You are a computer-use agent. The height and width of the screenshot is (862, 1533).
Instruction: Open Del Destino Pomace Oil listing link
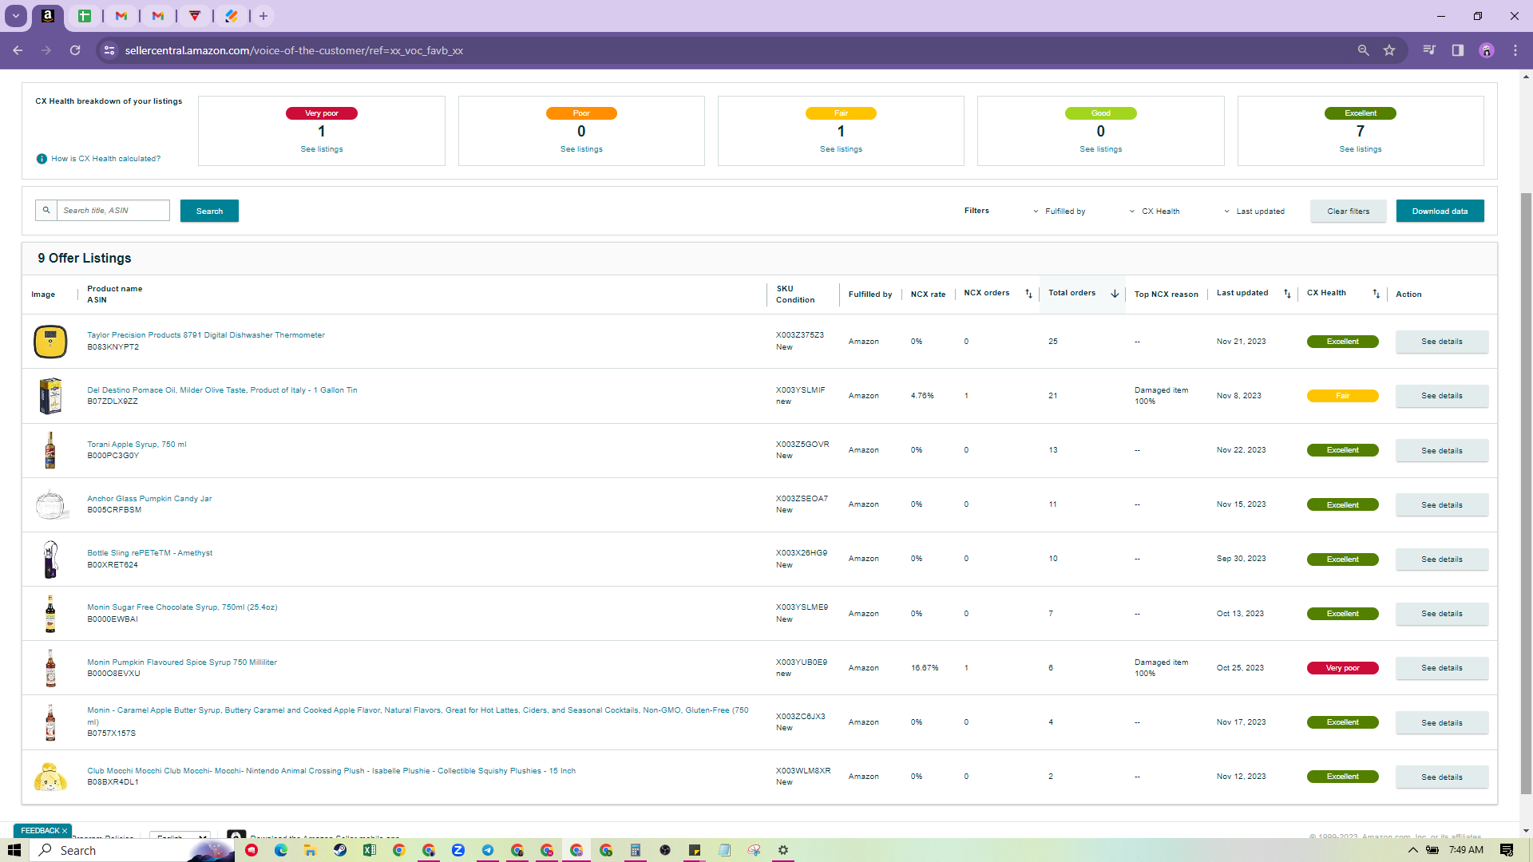pyautogui.click(x=222, y=390)
